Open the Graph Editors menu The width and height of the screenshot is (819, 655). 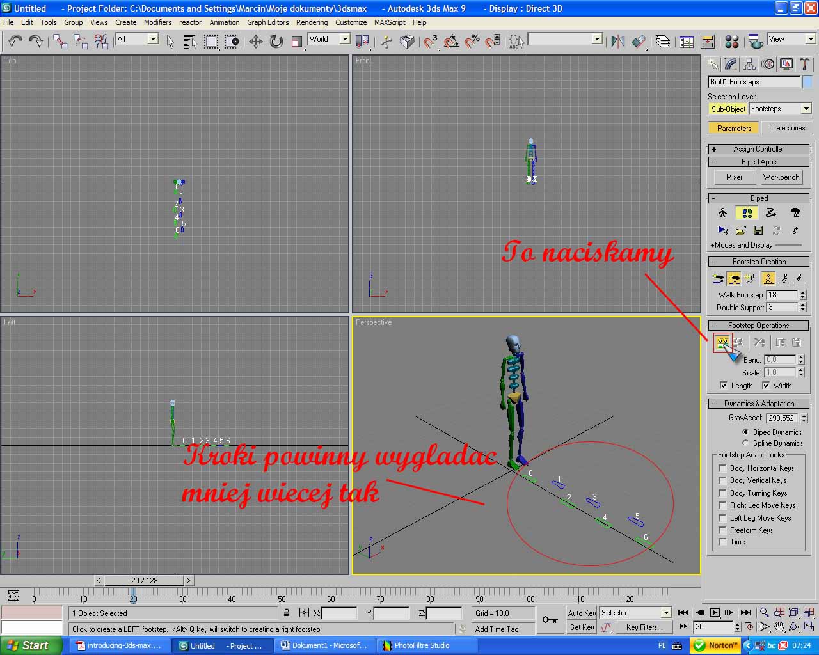[267, 22]
